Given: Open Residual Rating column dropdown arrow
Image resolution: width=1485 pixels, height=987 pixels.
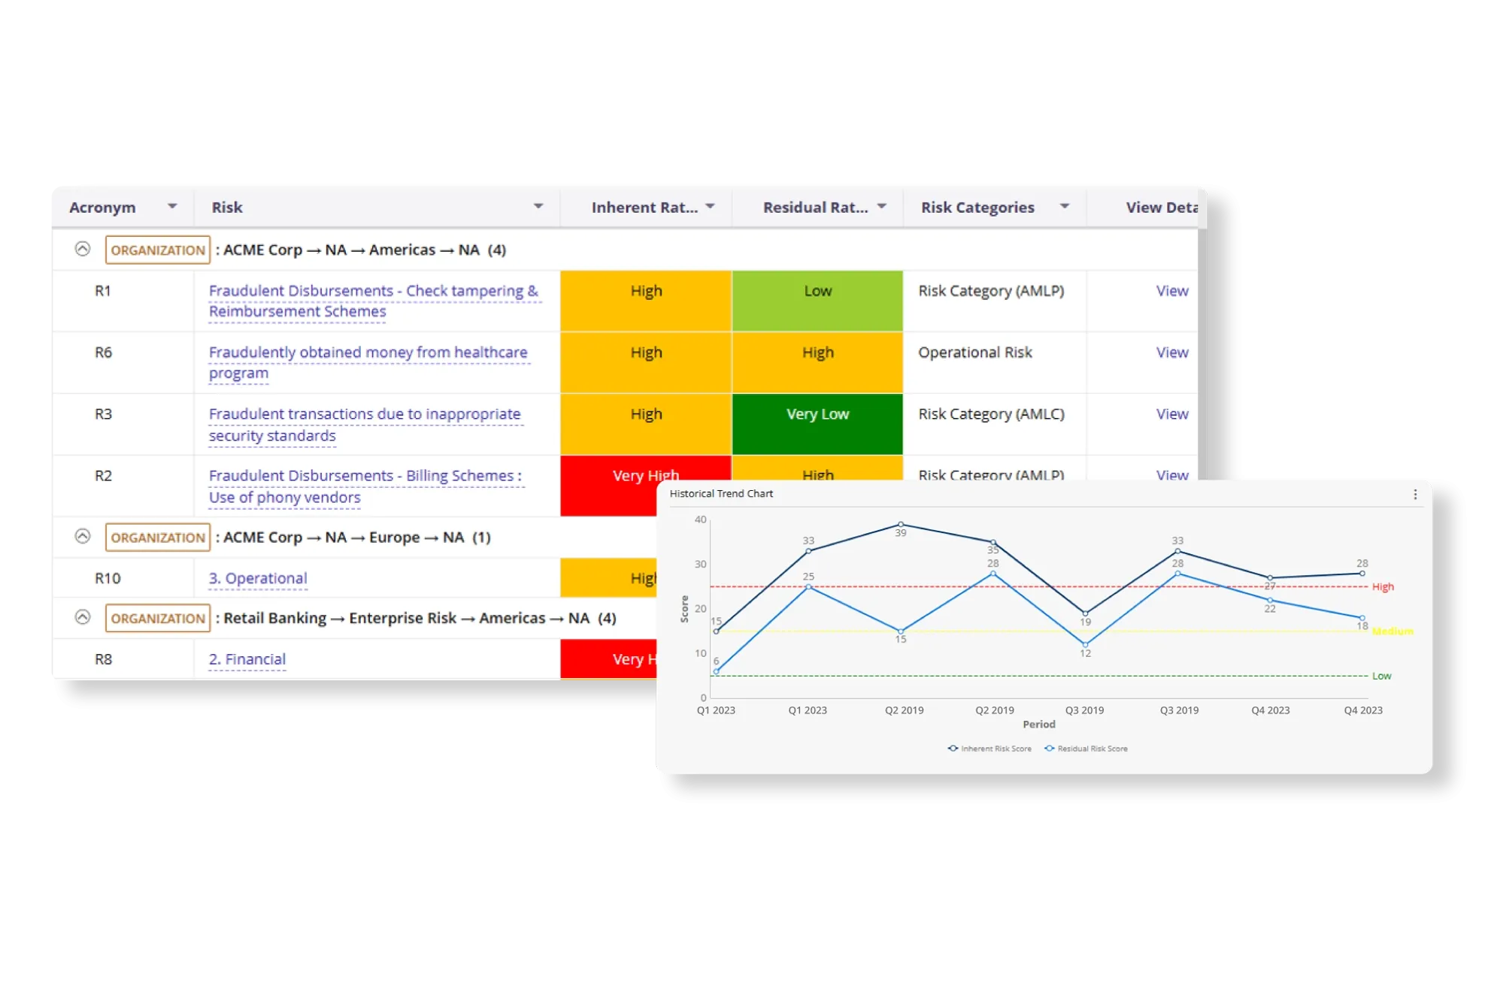Looking at the screenshot, I should click(x=882, y=207).
